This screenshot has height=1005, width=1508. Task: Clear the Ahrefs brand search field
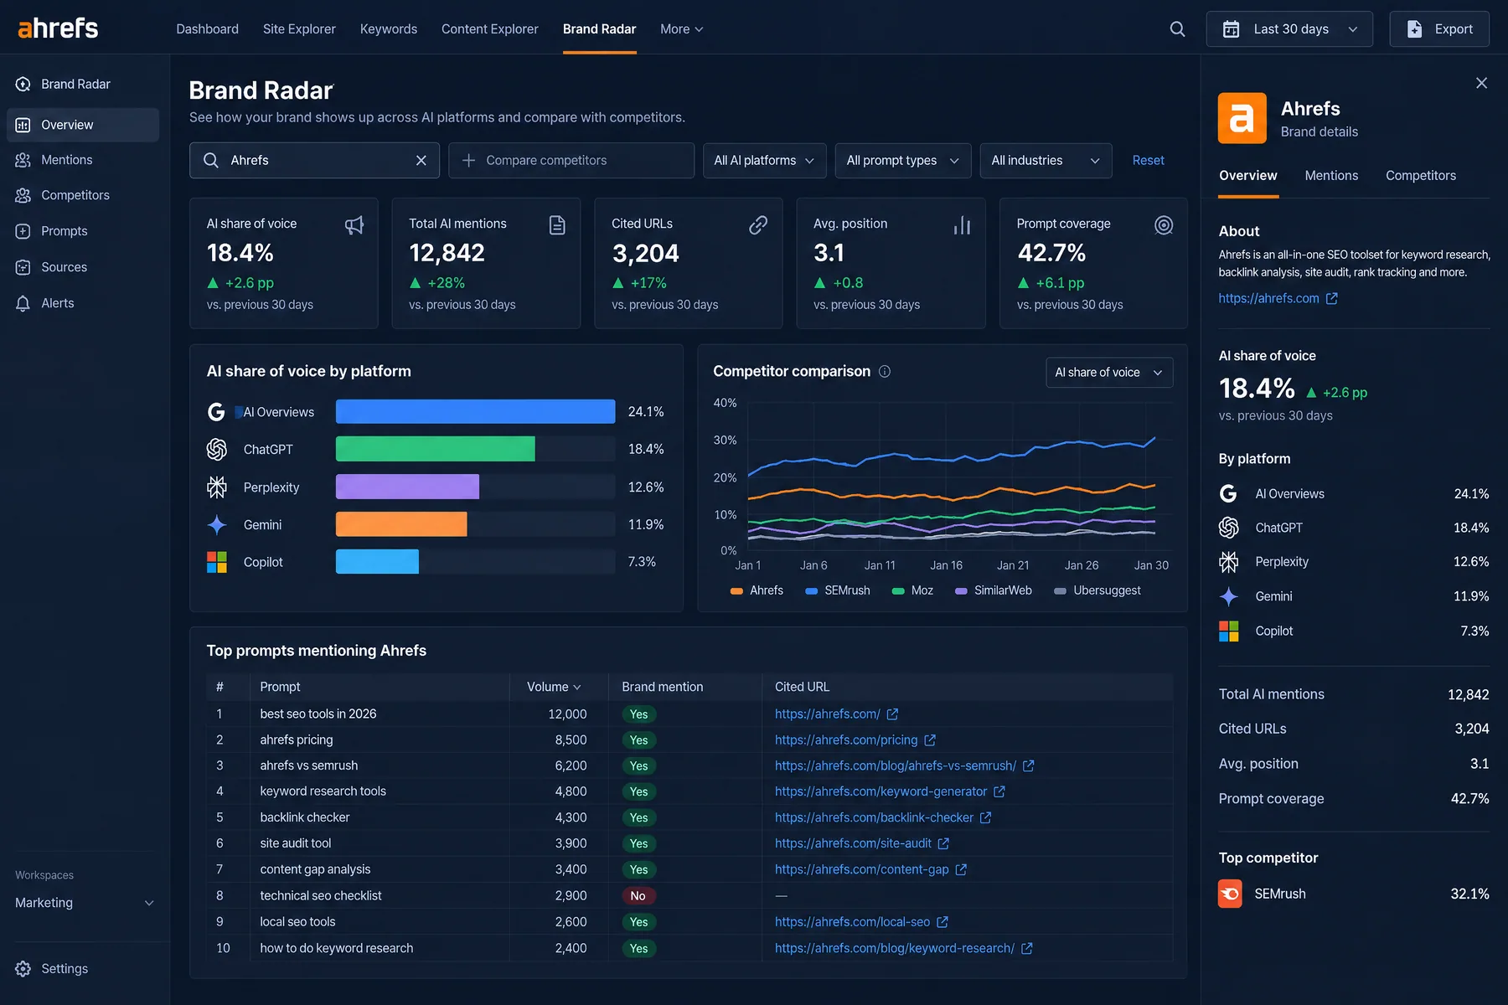[x=421, y=160]
